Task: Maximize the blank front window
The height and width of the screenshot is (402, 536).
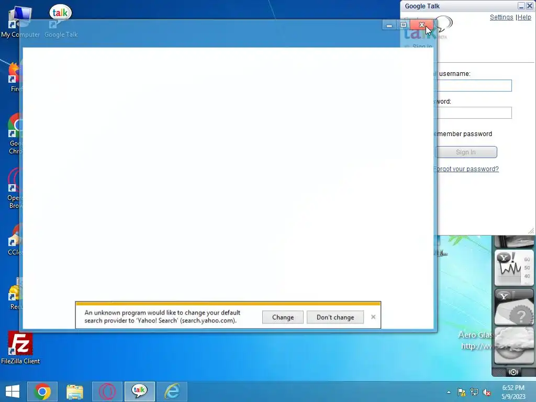Action: [x=403, y=25]
